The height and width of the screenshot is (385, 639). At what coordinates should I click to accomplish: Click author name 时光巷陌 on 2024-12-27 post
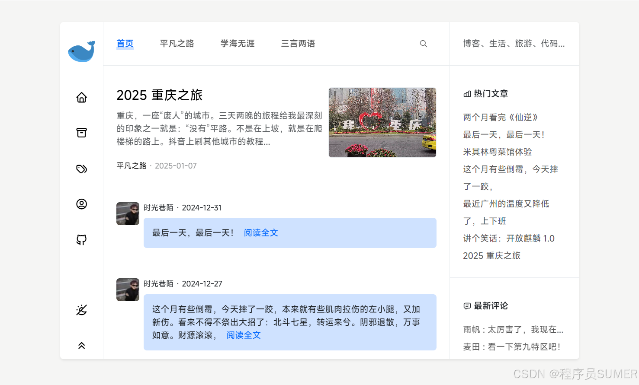(158, 284)
